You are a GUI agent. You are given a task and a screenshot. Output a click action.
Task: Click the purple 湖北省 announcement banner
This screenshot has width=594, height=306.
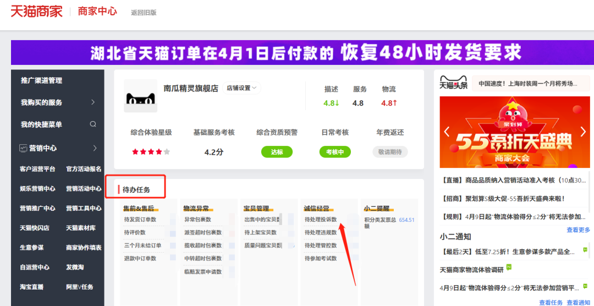click(302, 52)
